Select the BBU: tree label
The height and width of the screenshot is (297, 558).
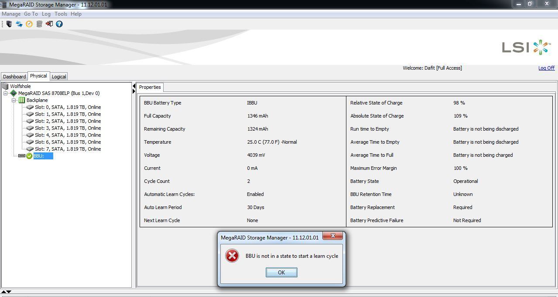click(43, 156)
